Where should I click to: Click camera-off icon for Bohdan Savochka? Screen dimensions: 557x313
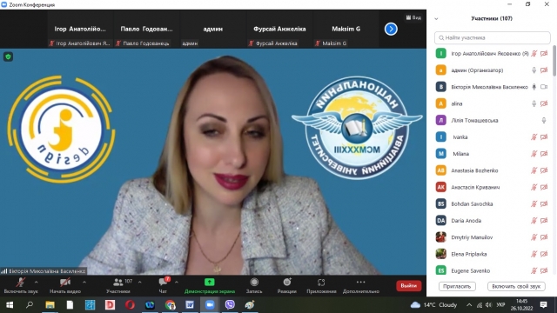[544, 203]
